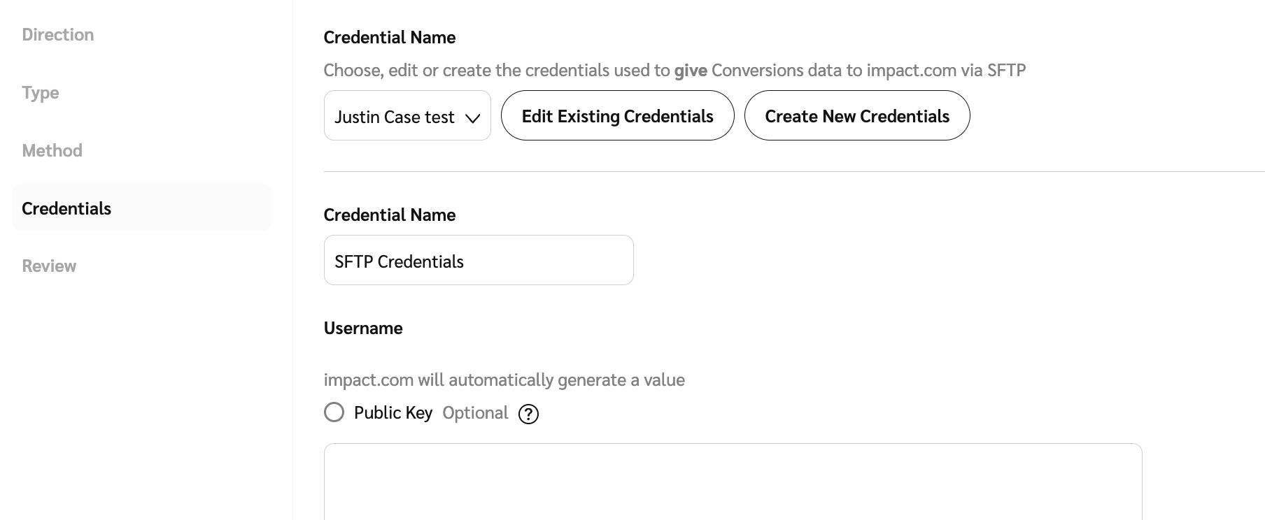1265x520 pixels.
Task: Open the Public Key help question mark
Action: coord(528,414)
